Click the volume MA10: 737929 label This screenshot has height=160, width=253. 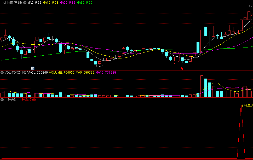[106, 73]
